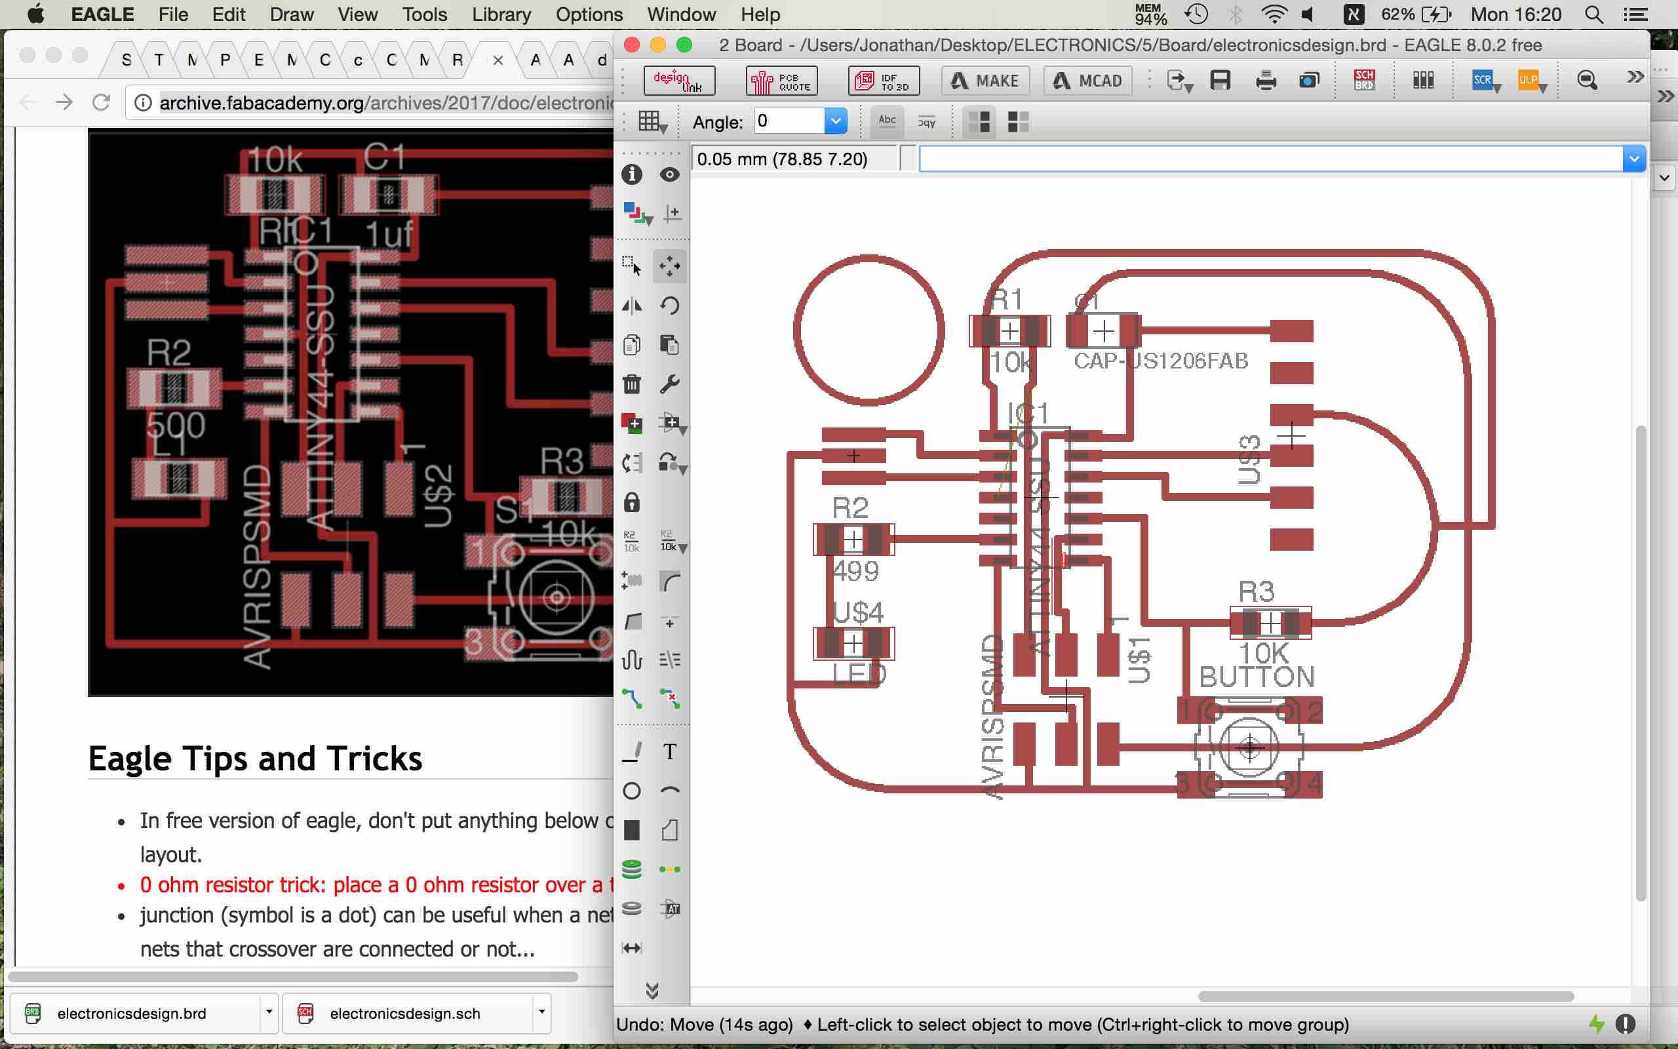
Task: Open the View menu
Action: coord(357,14)
